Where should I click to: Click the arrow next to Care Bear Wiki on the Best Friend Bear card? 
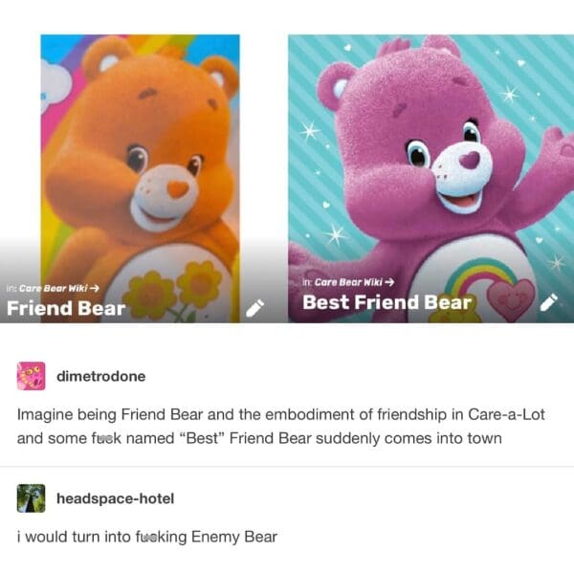coord(389,282)
